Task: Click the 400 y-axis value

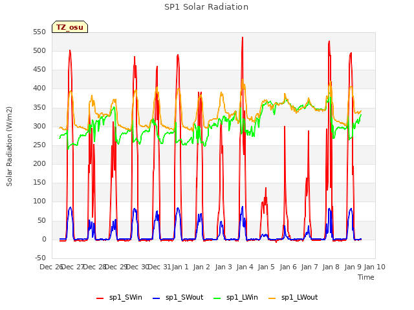Action: click(39, 88)
